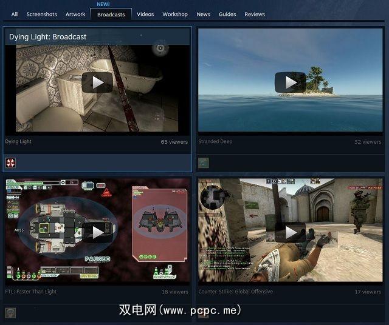389x325 pixels.
Task: Show the Reviews tab
Action: (x=255, y=15)
